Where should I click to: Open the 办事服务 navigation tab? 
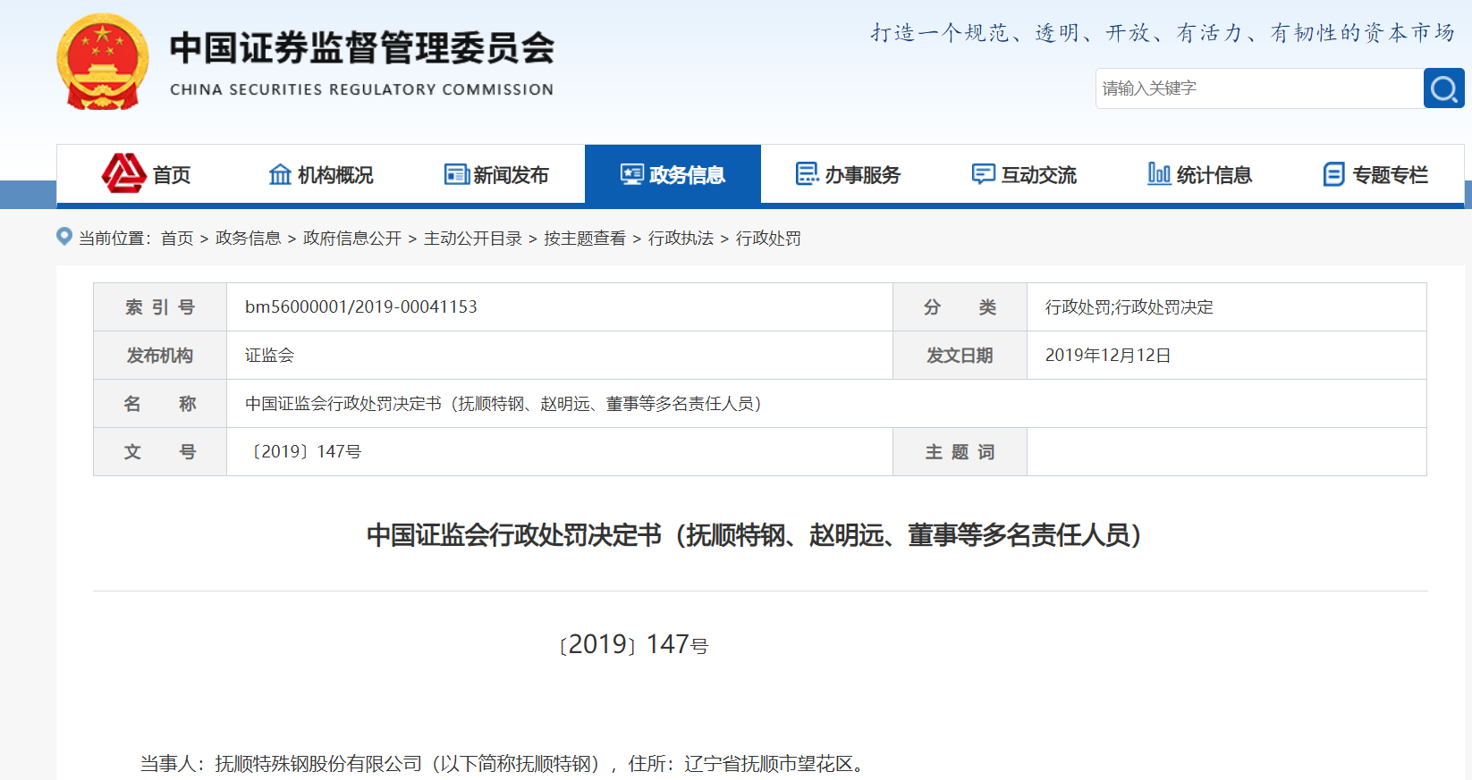click(849, 174)
